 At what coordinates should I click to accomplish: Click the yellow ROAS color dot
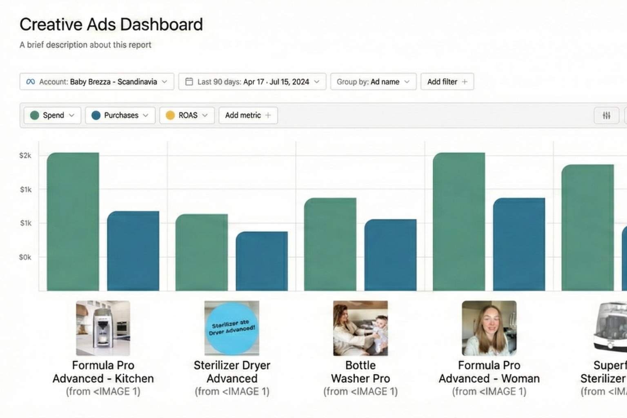point(170,116)
